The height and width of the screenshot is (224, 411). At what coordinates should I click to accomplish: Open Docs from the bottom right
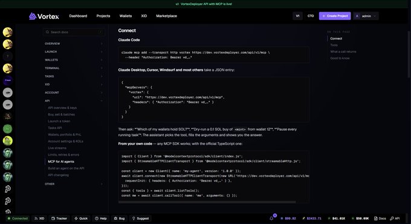(x=380, y=219)
